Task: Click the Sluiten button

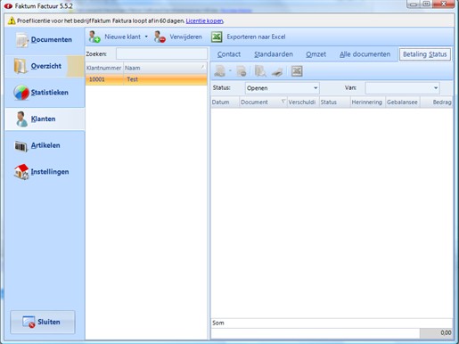Action: (x=43, y=322)
